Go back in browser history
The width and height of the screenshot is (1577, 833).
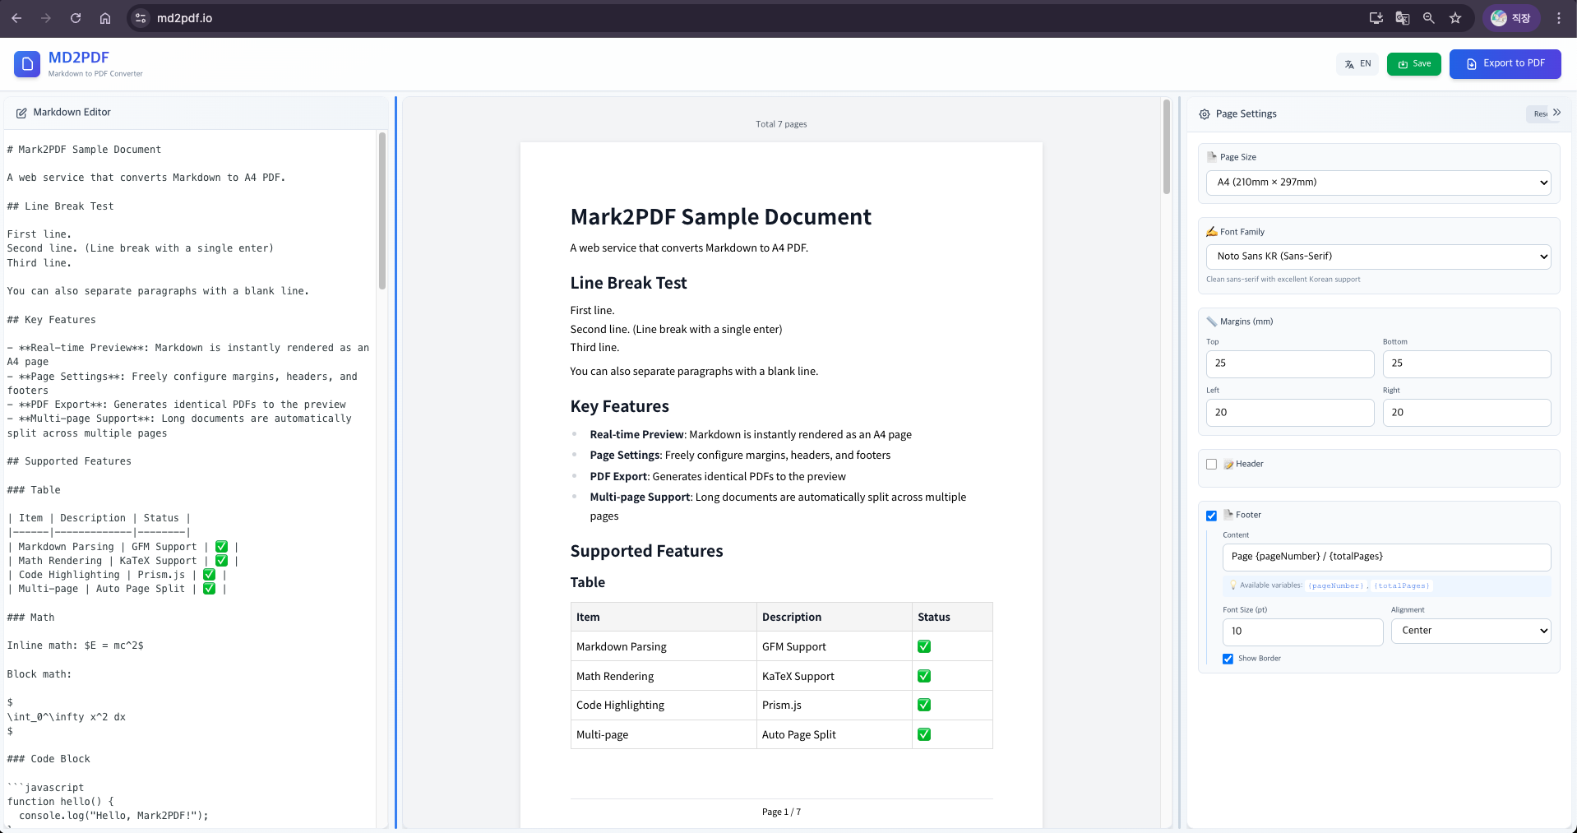click(x=16, y=18)
